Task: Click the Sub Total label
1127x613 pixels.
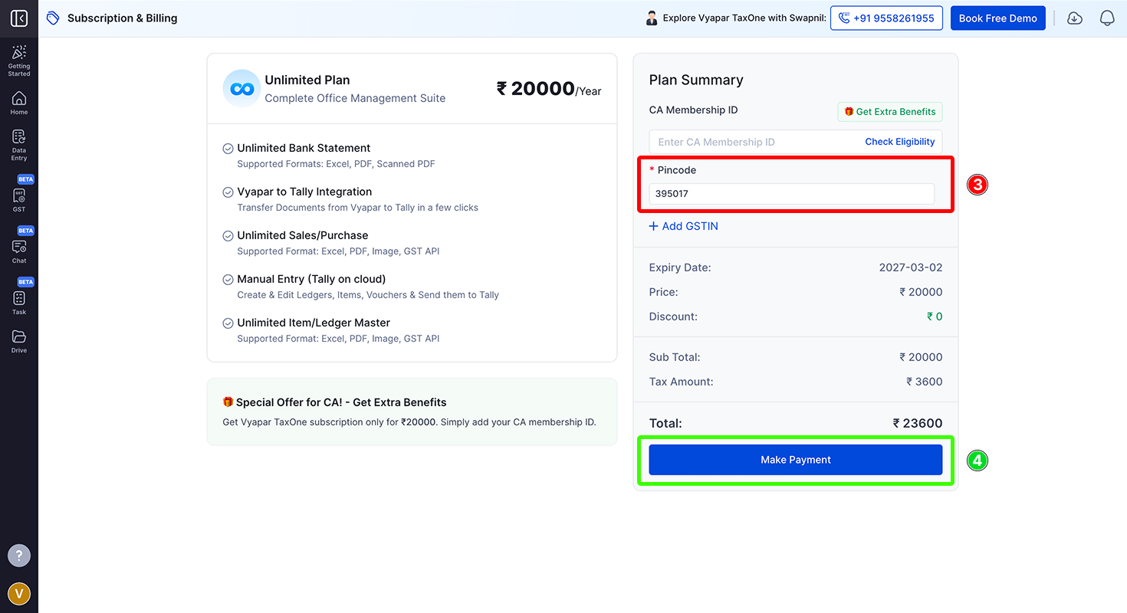Action: click(x=675, y=357)
